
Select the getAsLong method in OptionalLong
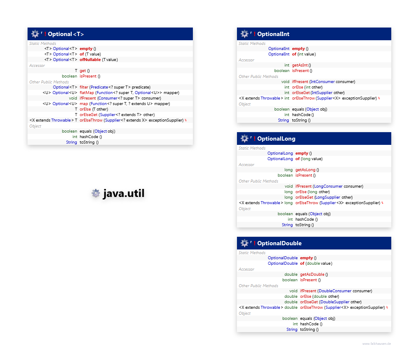(x=306, y=170)
